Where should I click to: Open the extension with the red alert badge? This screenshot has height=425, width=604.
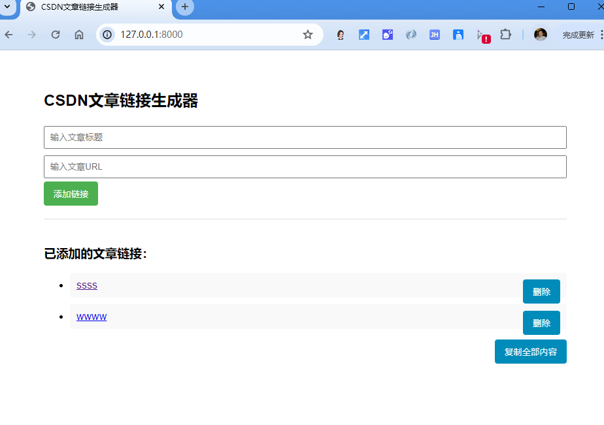(482, 36)
